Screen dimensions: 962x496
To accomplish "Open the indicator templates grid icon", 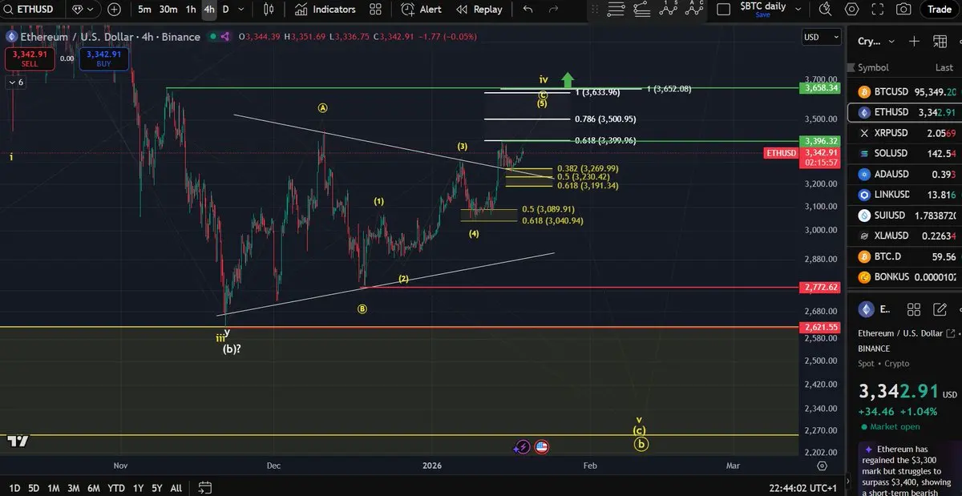I will pos(375,10).
